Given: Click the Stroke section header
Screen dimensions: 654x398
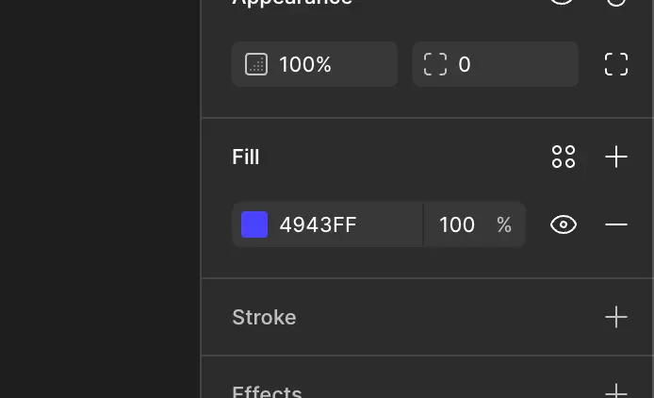Looking at the screenshot, I should click(x=264, y=317).
